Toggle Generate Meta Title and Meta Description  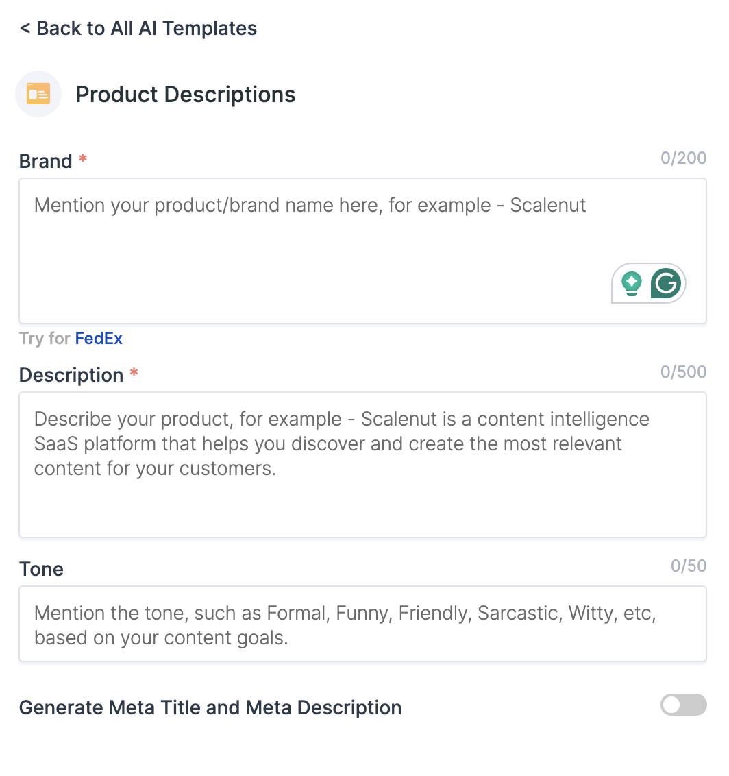pyautogui.click(x=684, y=705)
